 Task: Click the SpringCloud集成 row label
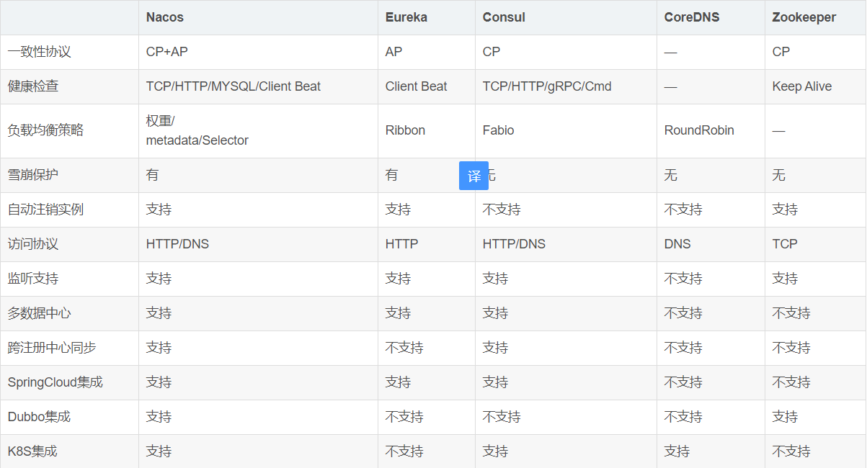[x=55, y=382]
